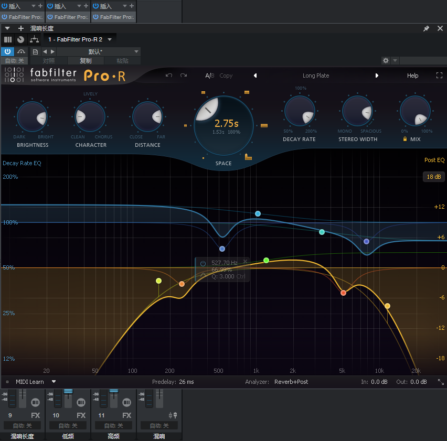Add insert with plus on third 插入 slot
Image resolution: width=447 pixels, height=441 pixels.
coord(131,6)
